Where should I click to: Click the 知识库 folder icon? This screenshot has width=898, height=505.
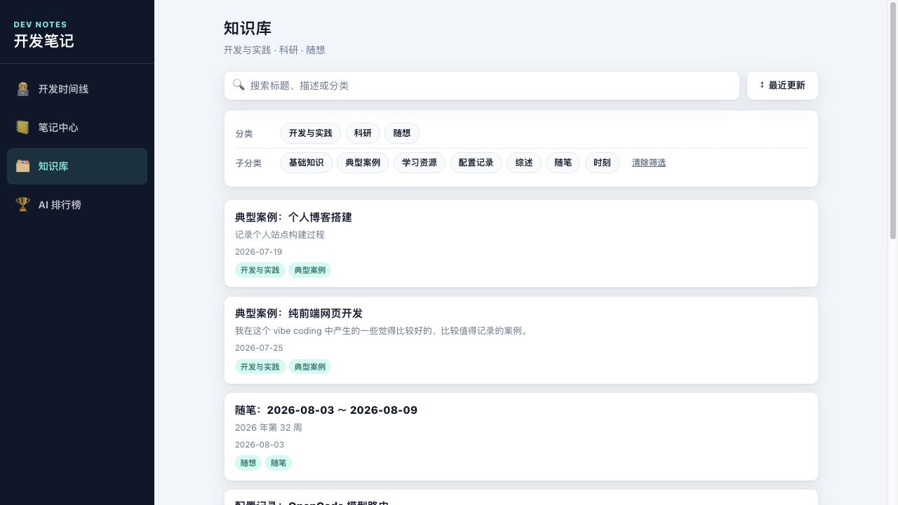point(23,166)
